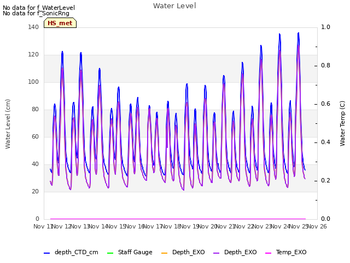Screen dimensions: 350x263
Task: Click the 60 left y-axis tick label
Action: tap(35, 136)
